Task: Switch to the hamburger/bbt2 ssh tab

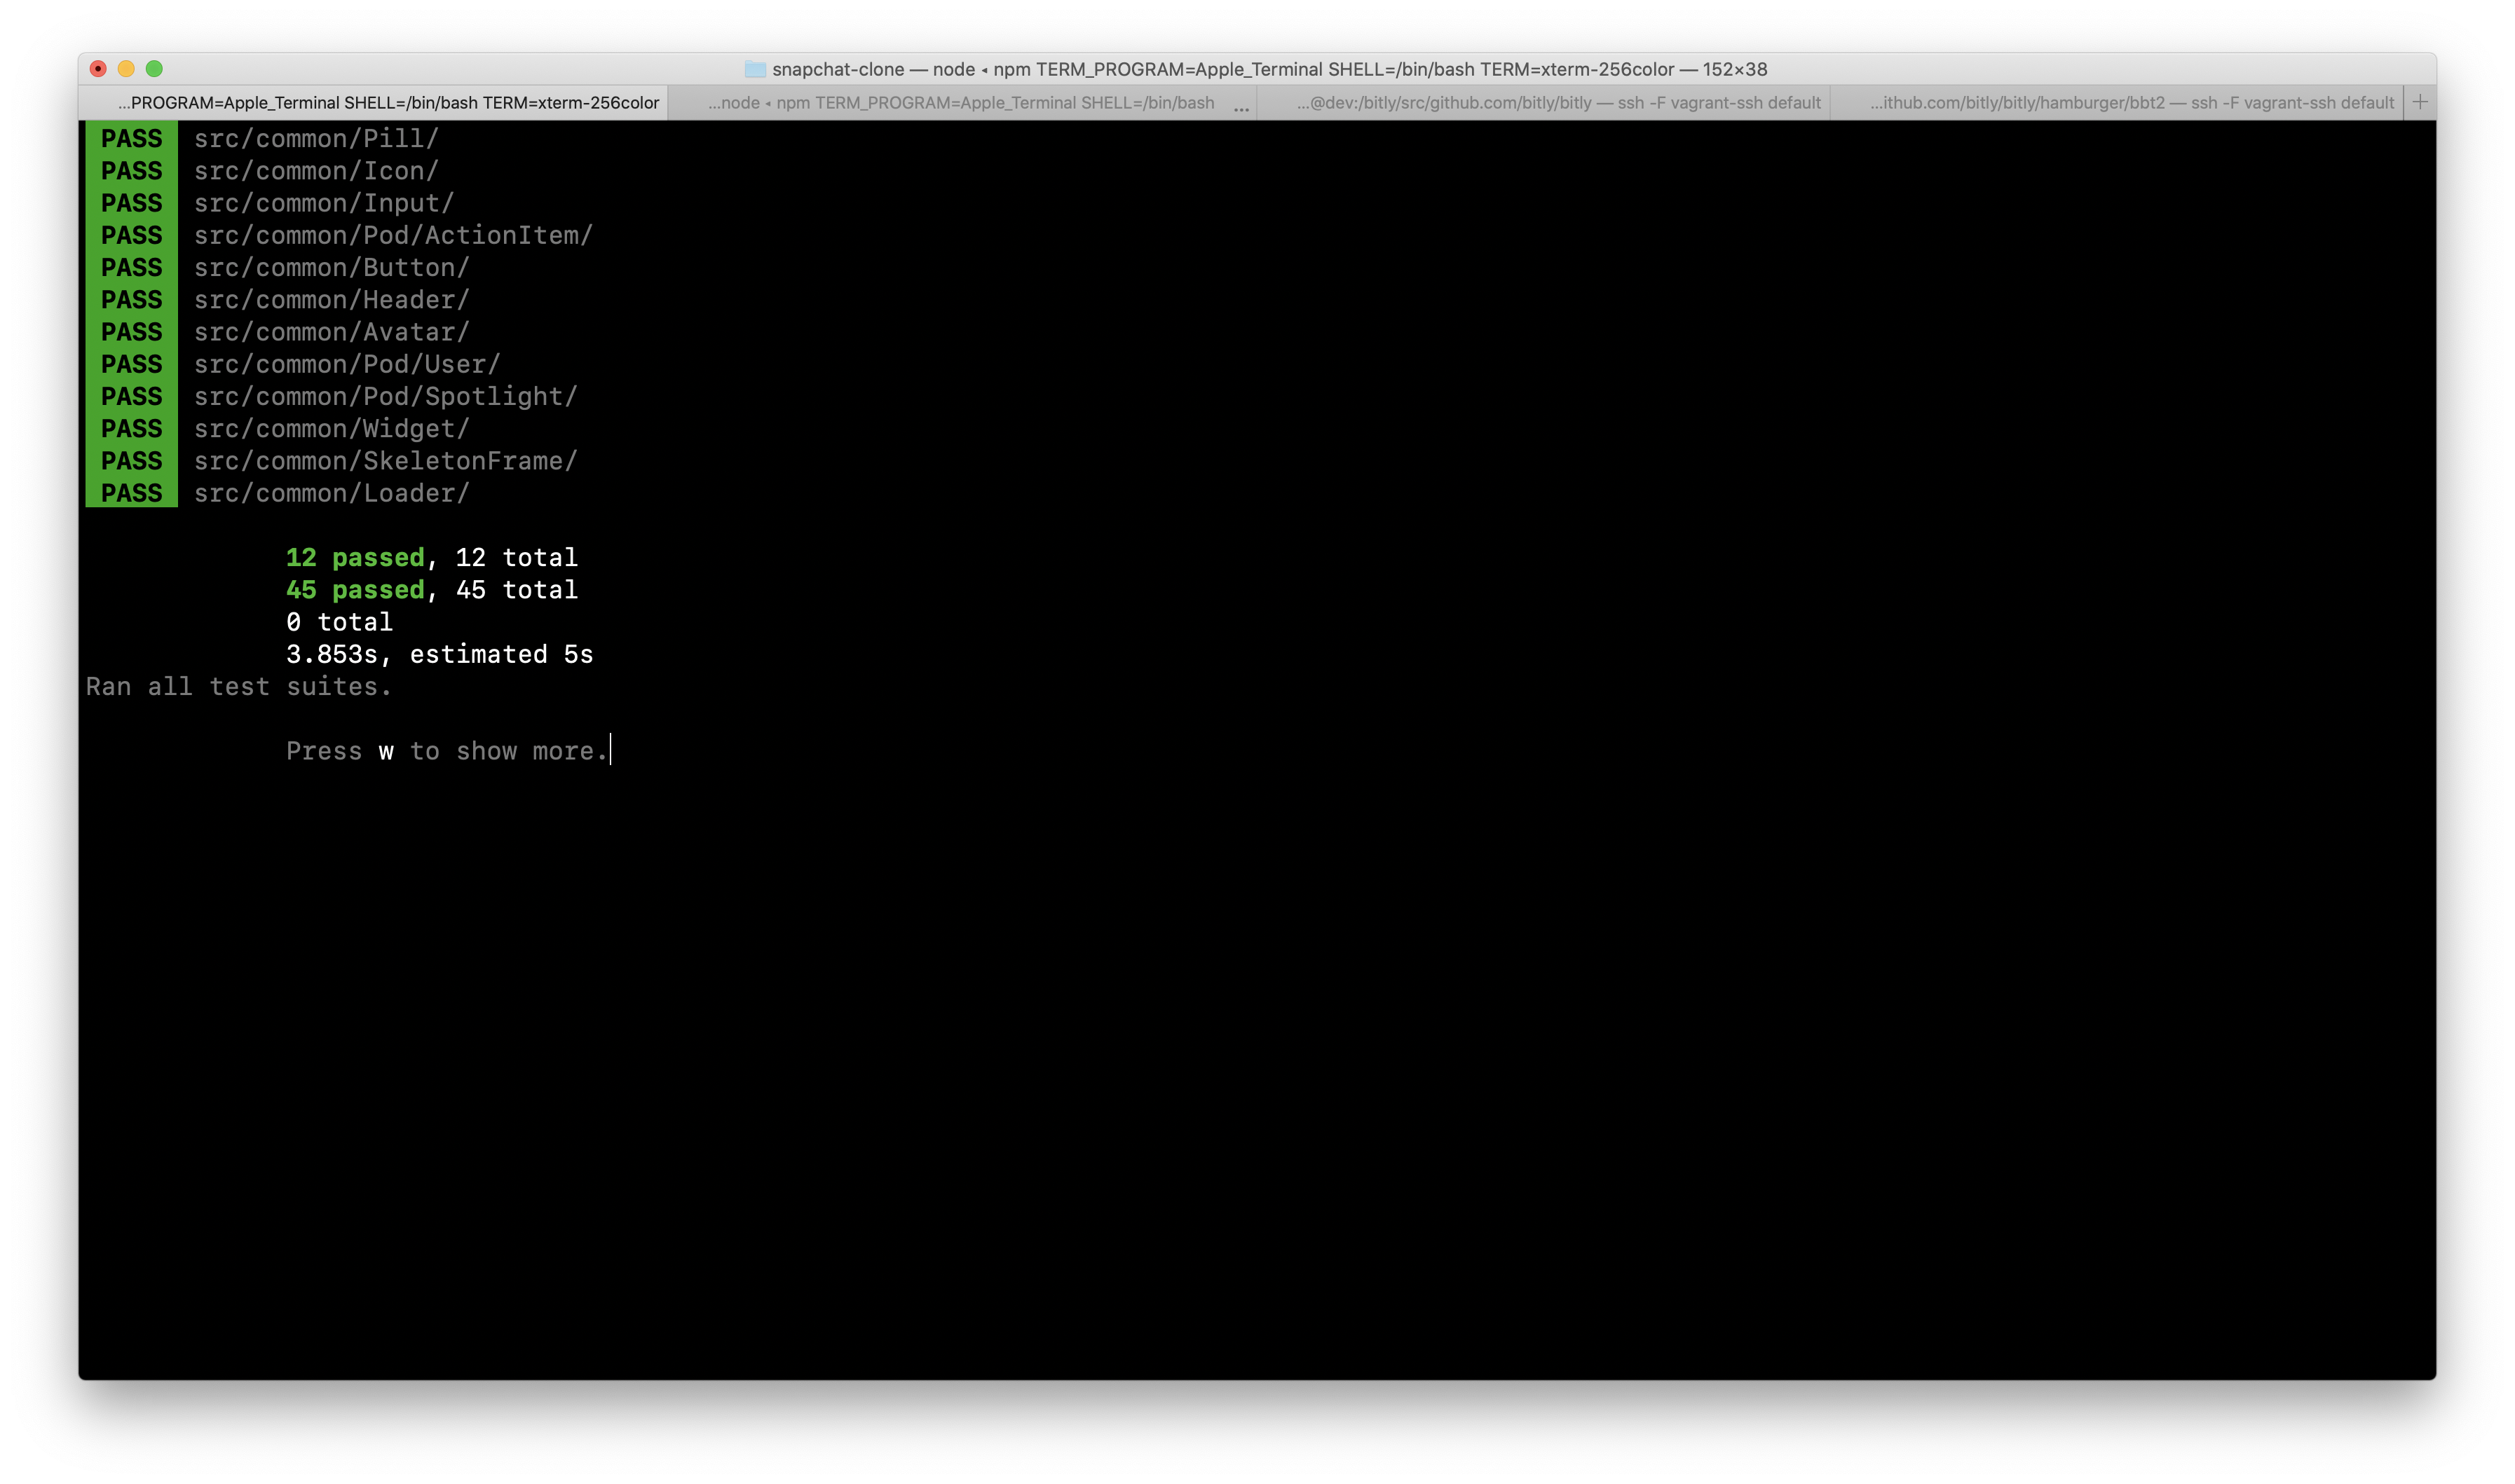Action: point(2131,103)
